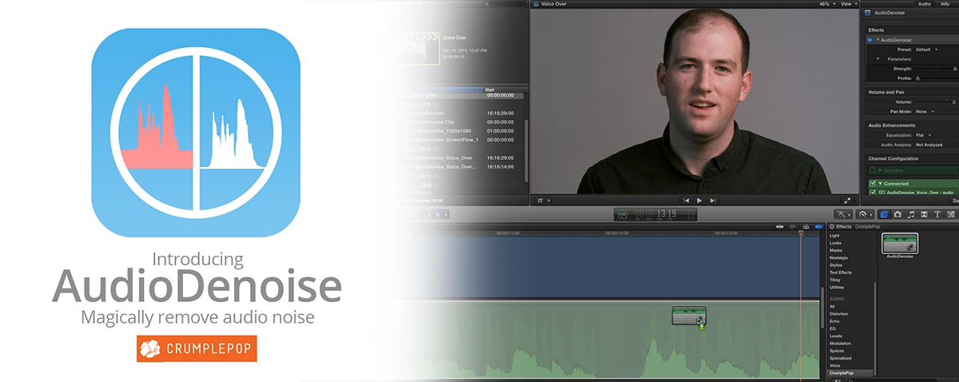Select the Levels audio category
This screenshot has width=959, height=382.
point(836,336)
